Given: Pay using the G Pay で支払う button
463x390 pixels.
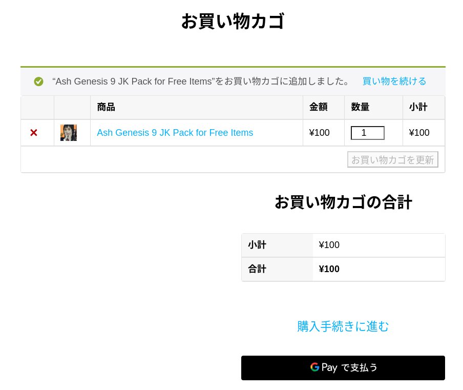Looking at the screenshot, I should (x=343, y=368).
